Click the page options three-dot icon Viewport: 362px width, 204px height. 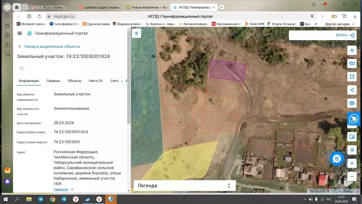coord(322,16)
